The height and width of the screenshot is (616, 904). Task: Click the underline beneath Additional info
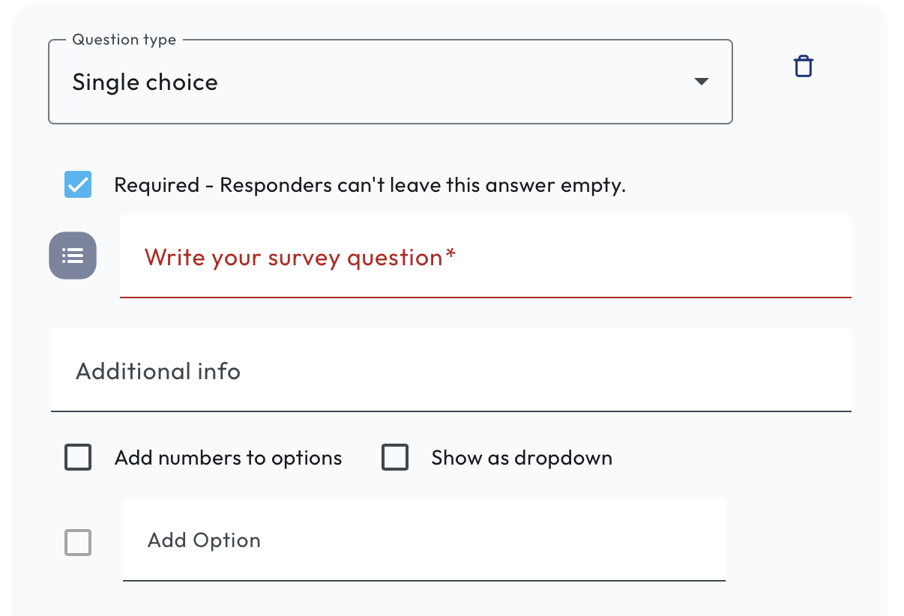click(451, 411)
